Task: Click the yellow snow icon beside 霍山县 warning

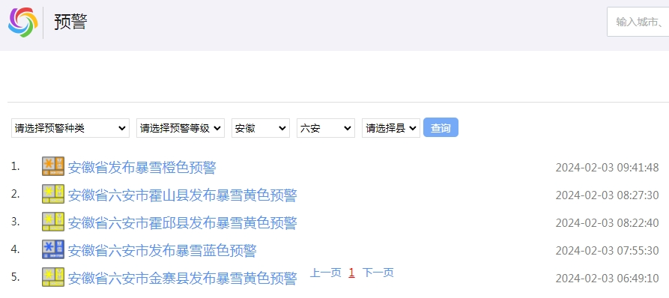Action: pyautogui.click(x=53, y=194)
